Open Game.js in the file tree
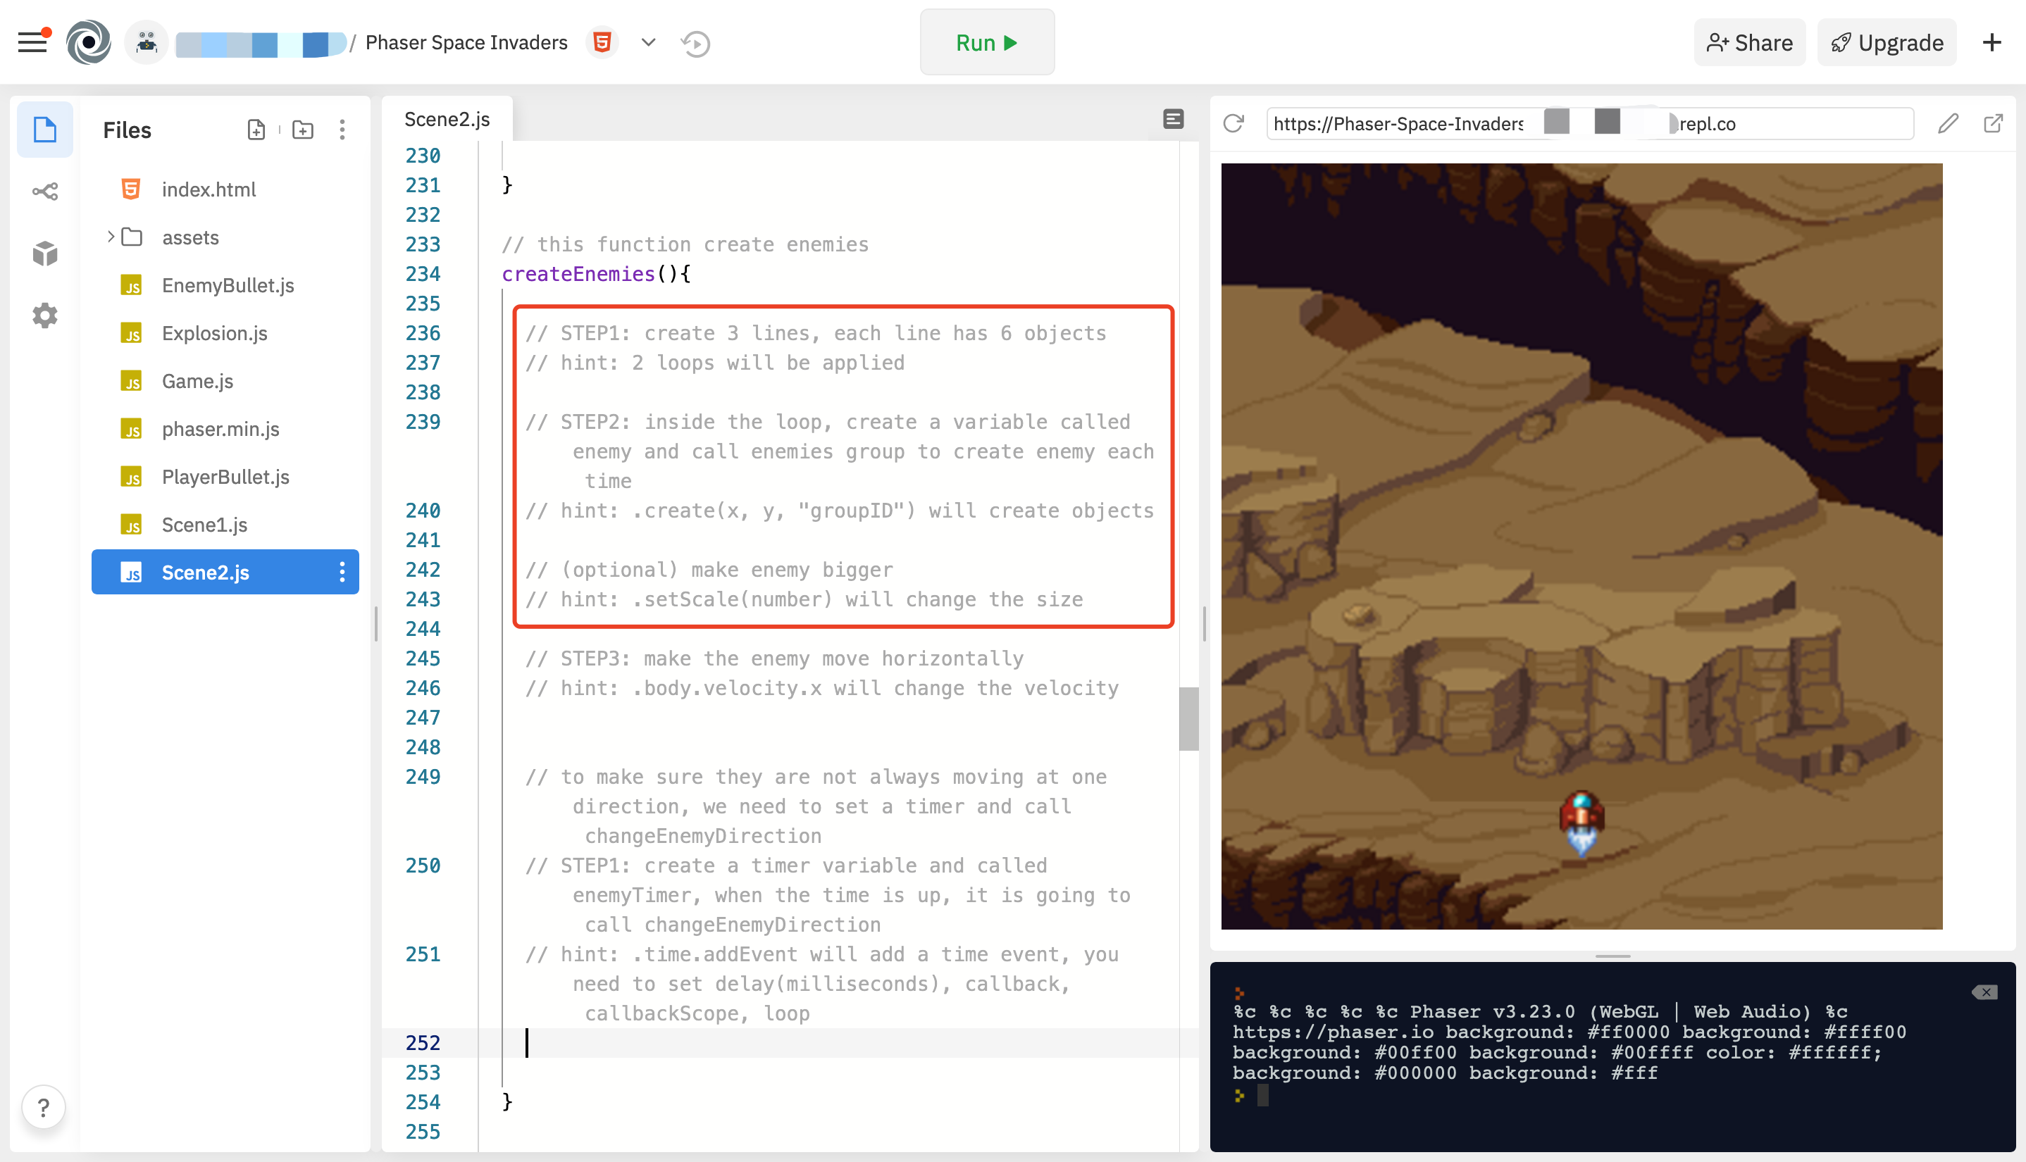The height and width of the screenshot is (1162, 2026). click(x=197, y=381)
